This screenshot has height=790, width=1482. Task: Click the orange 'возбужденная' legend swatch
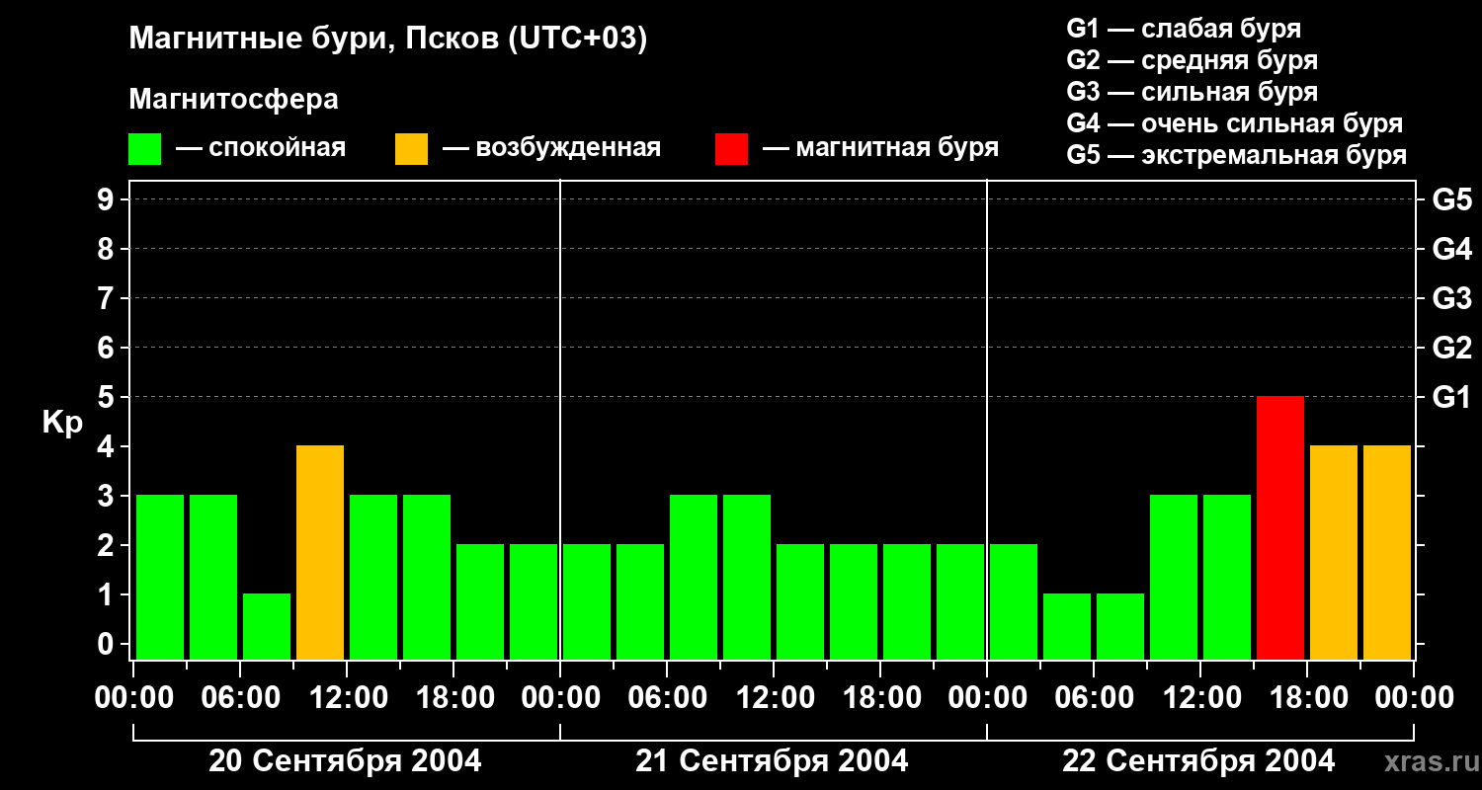pos(411,148)
